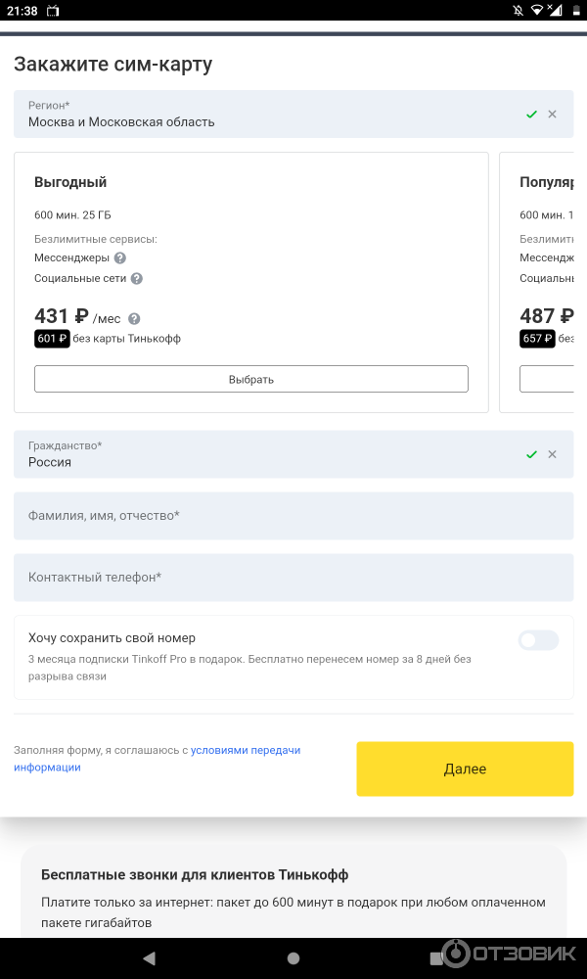Tap the green checkmark in the region field

click(x=531, y=115)
